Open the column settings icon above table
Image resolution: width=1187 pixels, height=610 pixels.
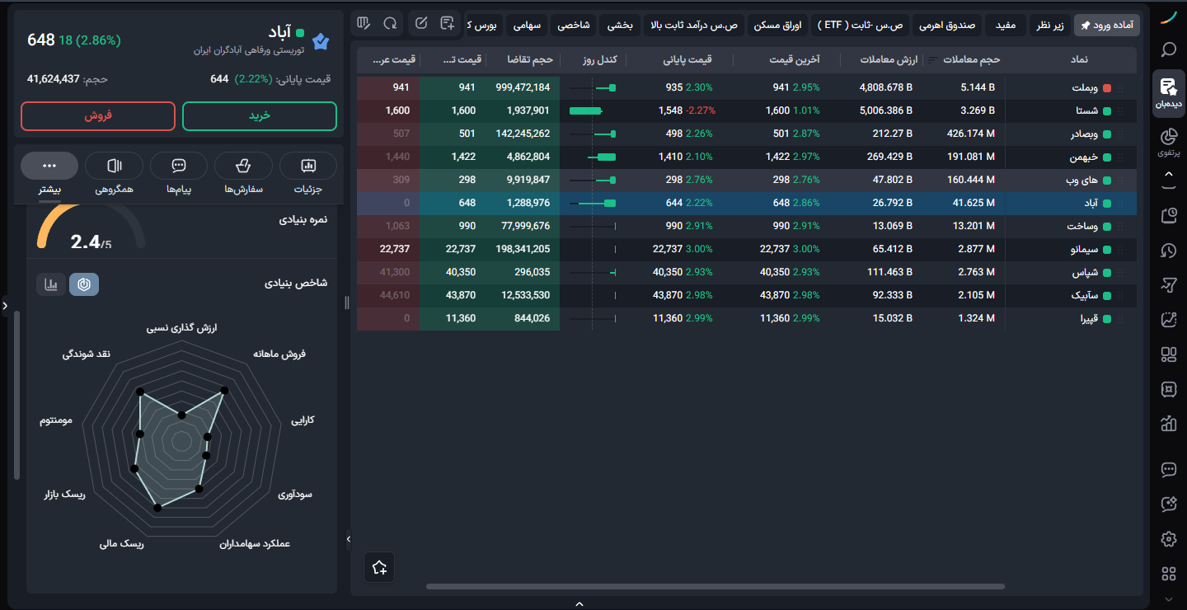tap(364, 22)
